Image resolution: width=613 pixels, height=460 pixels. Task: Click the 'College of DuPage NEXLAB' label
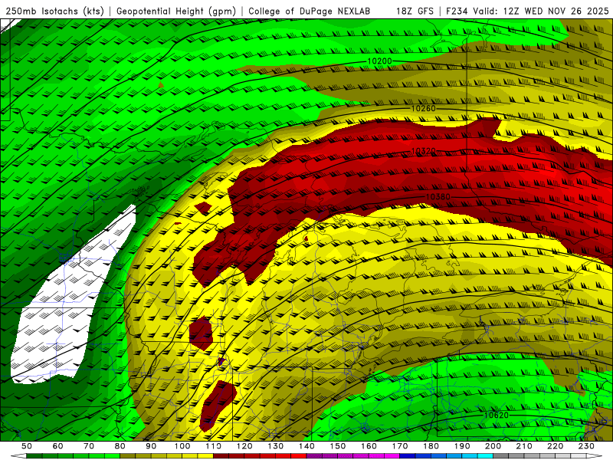pyautogui.click(x=310, y=11)
